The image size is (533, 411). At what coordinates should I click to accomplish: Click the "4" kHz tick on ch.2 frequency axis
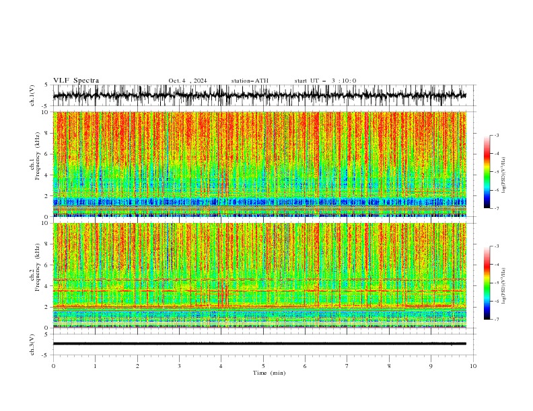tap(46, 286)
